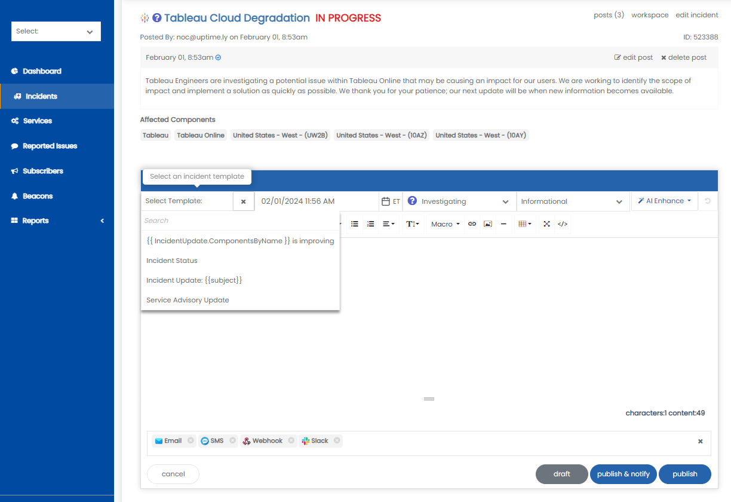The width and height of the screenshot is (731, 502).
Task: Click the question mark icon beside incident title
Action: (157, 18)
